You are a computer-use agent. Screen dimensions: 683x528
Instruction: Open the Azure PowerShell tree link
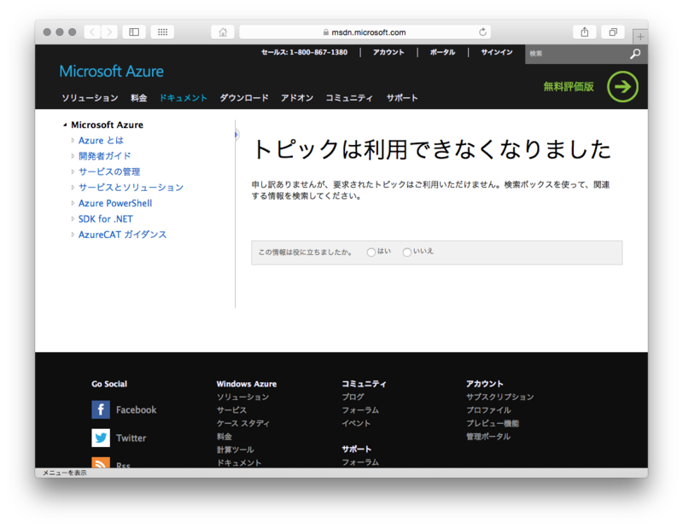coord(115,203)
